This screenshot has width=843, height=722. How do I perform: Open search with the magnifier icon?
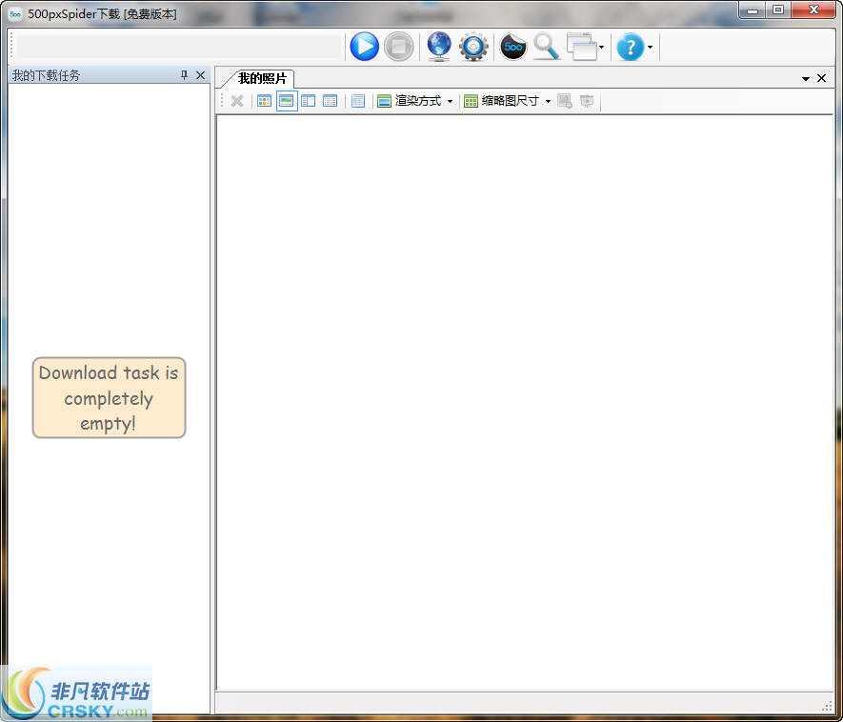tap(547, 47)
